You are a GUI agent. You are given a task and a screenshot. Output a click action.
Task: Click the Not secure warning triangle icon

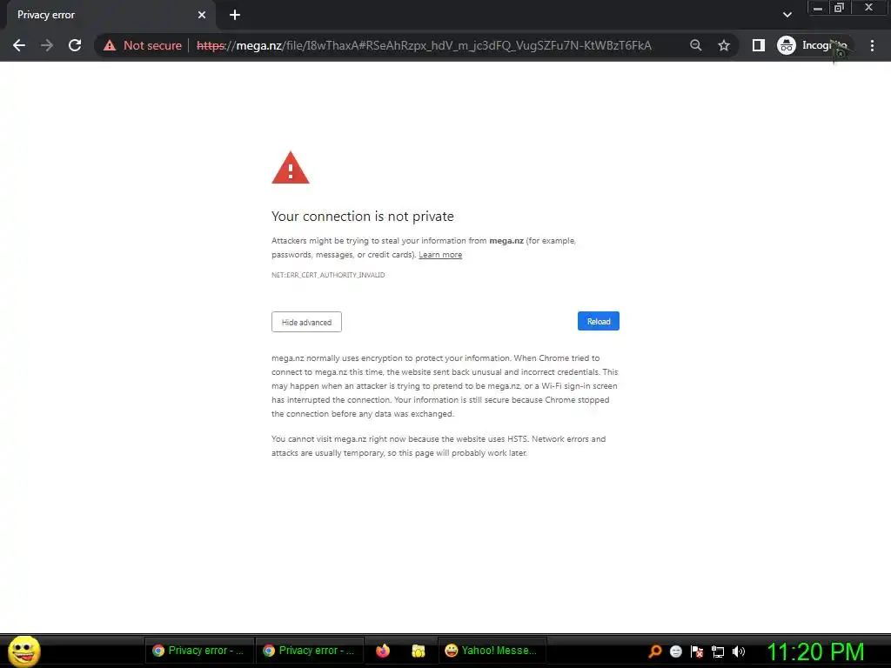(x=110, y=45)
